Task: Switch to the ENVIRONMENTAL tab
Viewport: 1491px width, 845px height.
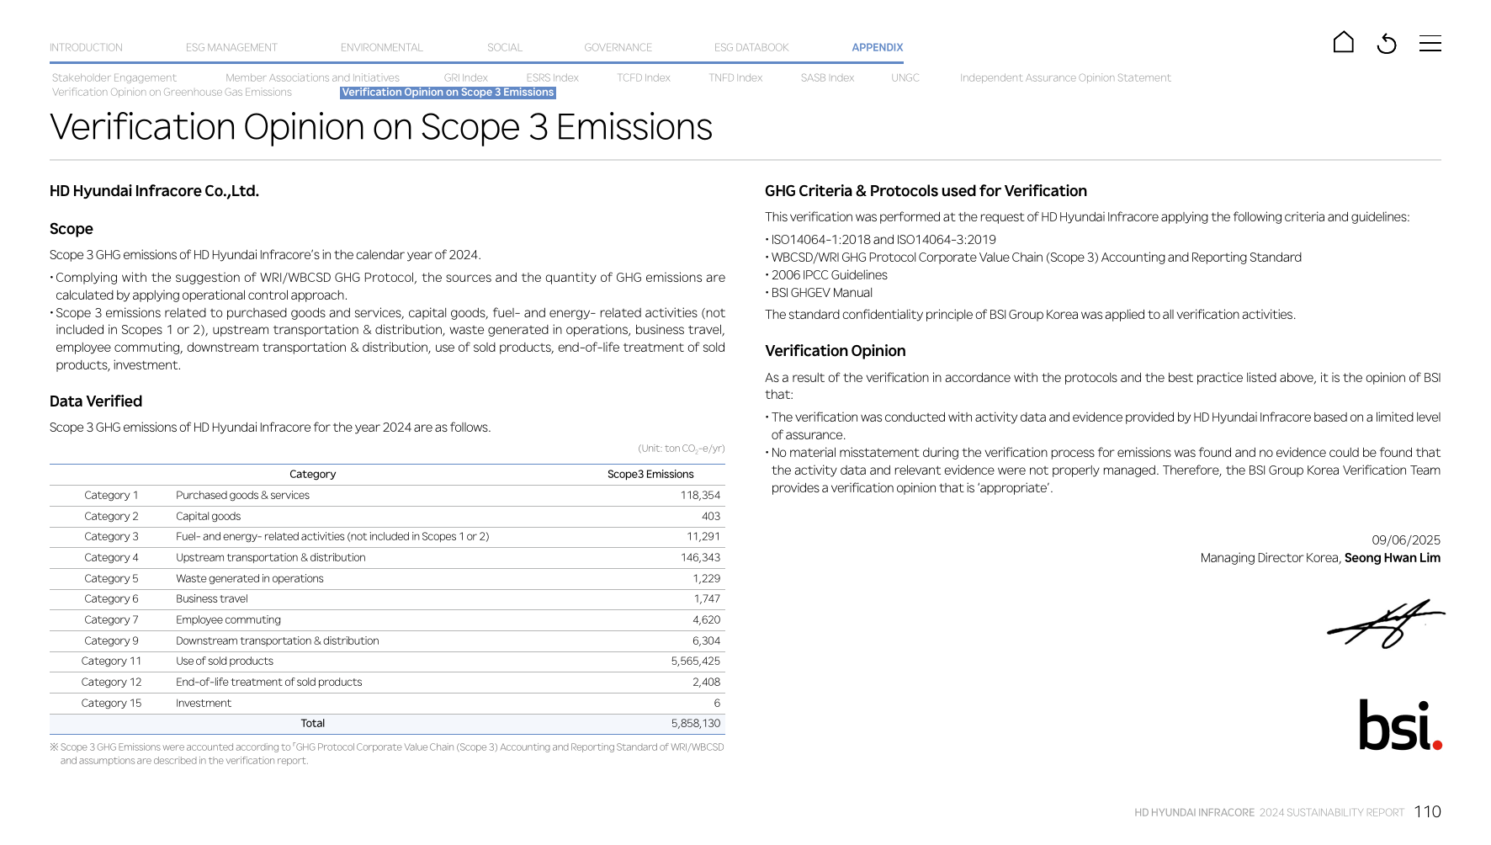Action: pyautogui.click(x=382, y=47)
